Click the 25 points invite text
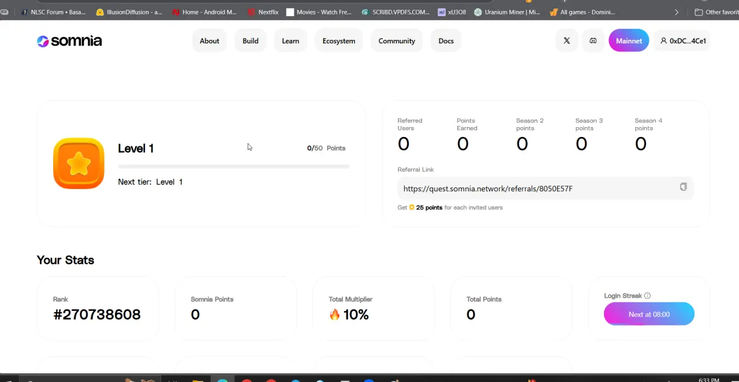 (429, 207)
